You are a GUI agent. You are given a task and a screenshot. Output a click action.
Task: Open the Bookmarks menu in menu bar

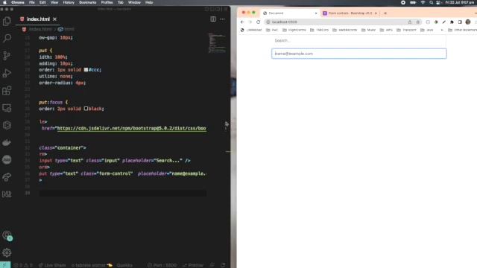pyautogui.click(x=88, y=2)
